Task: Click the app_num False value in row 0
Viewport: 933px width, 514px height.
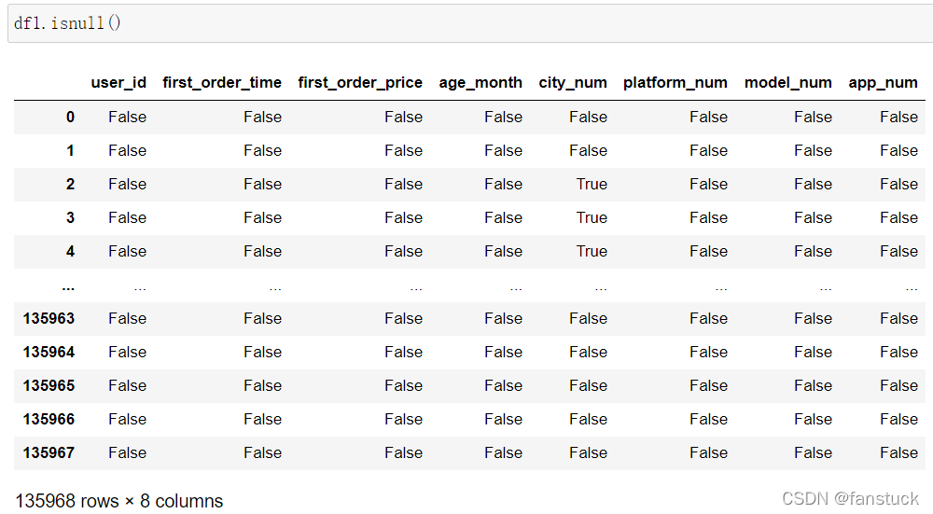Action: (899, 118)
